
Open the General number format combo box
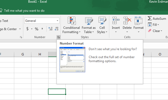42,21
